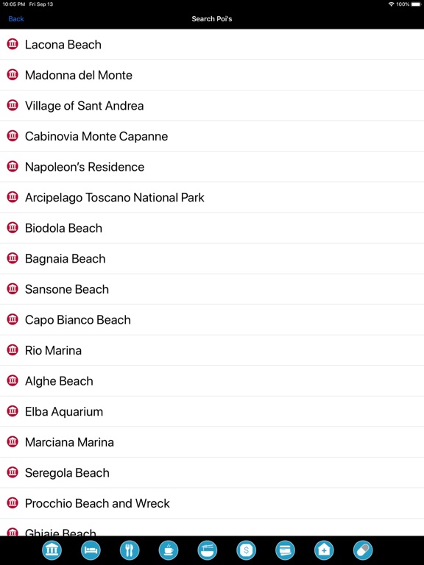Select the dollar sign bank icon
Viewport: 424px width, 565px height.
coord(247,550)
